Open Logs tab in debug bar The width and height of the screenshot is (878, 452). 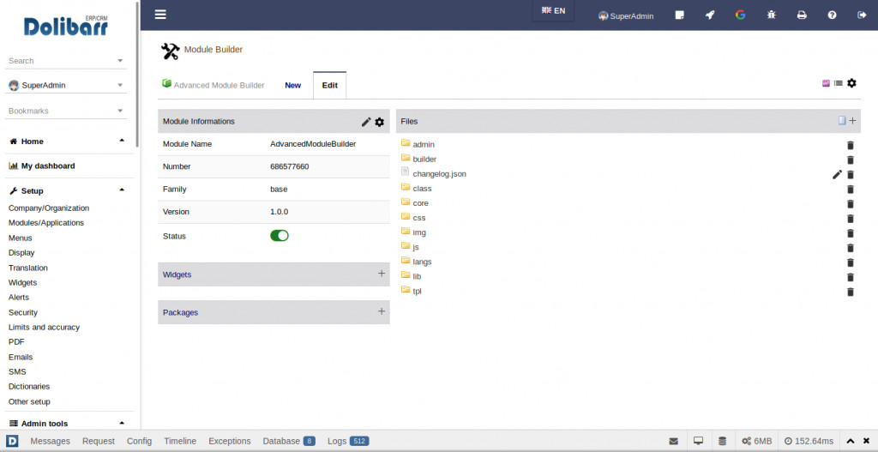pos(348,441)
